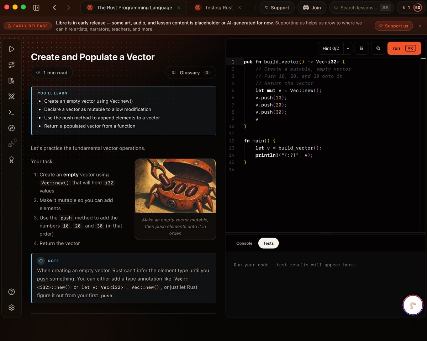
Task: Open the help question mark icon
Action: 11,292
